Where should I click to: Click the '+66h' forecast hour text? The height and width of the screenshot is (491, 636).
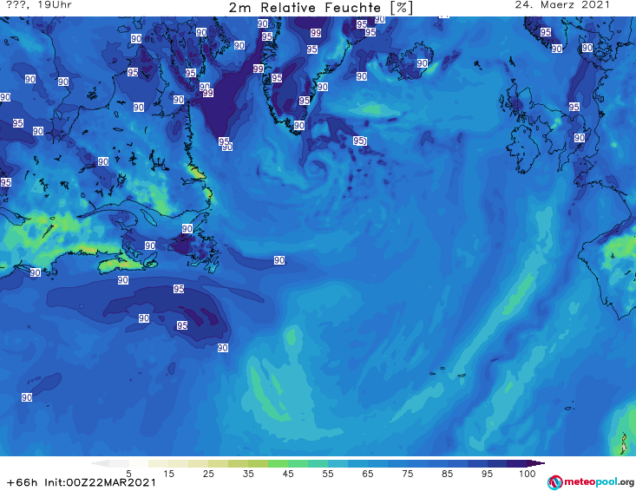click(x=22, y=482)
